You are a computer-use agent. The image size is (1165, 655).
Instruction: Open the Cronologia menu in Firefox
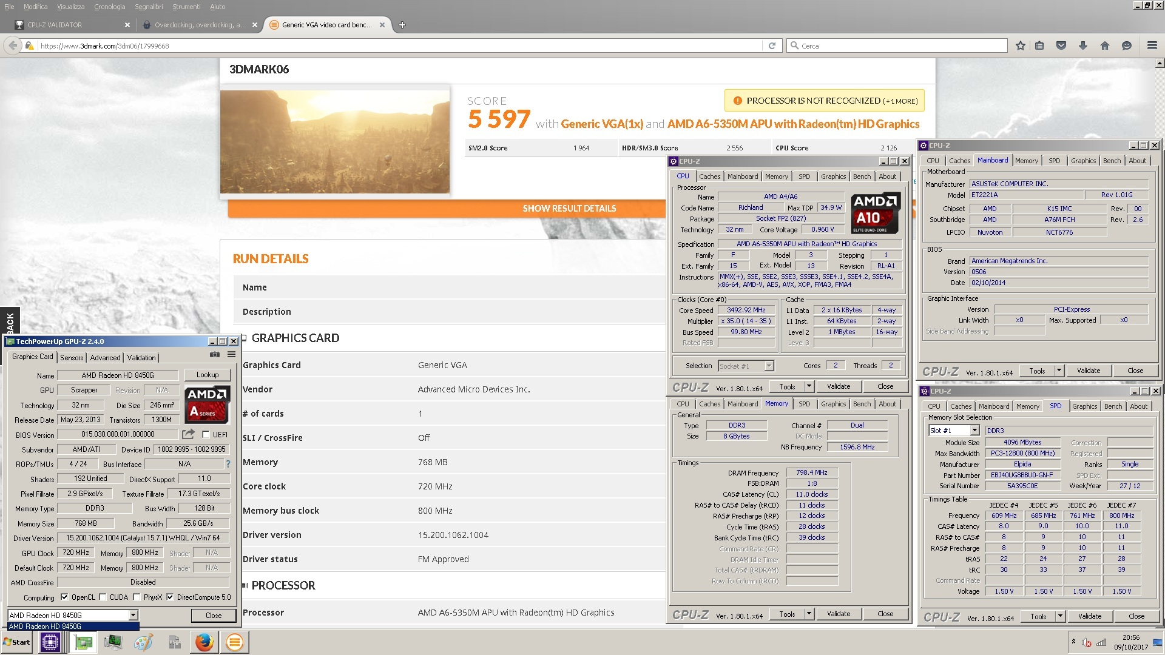pos(109,7)
